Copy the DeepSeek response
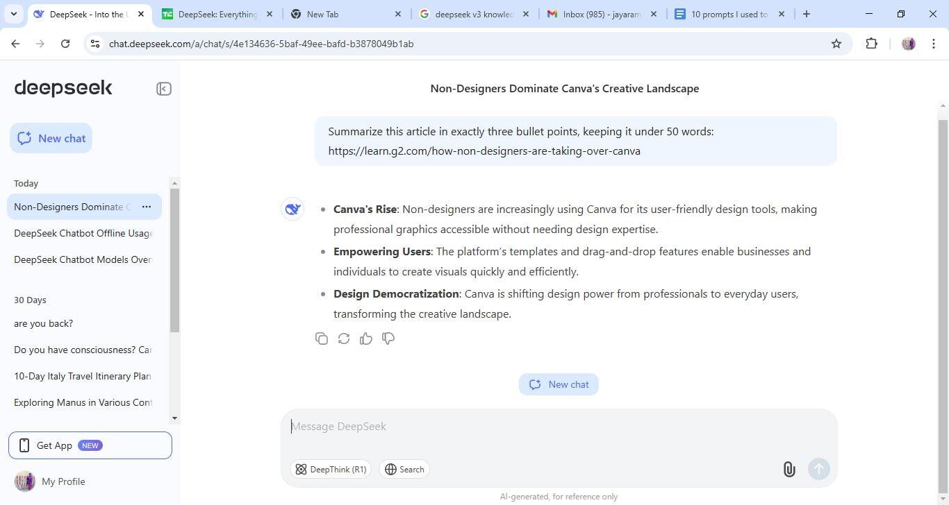Viewport: 949px width, 505px height. [322, 339]
